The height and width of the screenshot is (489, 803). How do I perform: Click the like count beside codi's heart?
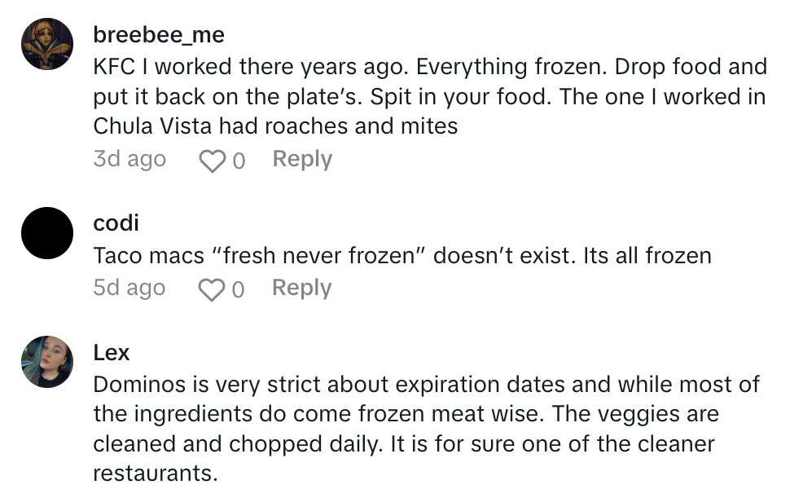coord(239,289)
